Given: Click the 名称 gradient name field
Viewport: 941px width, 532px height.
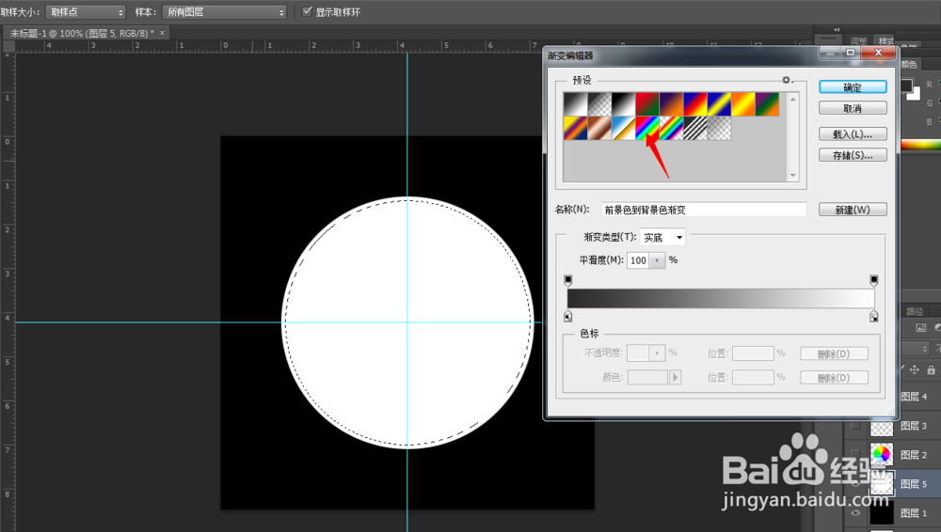Looking at the screenshot, I should tap(704, 210).
